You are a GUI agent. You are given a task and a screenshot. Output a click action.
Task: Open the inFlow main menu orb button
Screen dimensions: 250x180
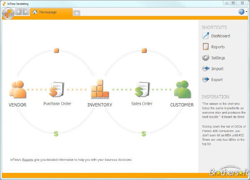point(8,14)
